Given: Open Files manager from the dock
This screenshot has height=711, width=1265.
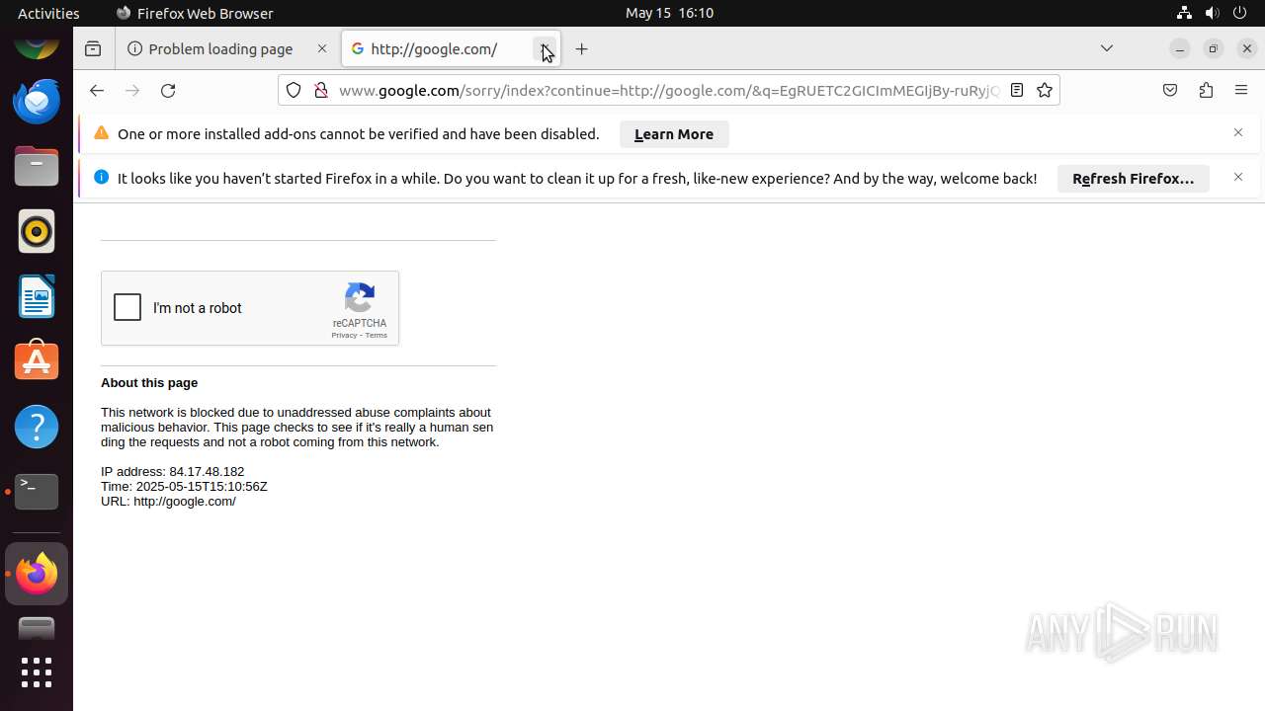Looking at the screenshot, I should [37, 166].
